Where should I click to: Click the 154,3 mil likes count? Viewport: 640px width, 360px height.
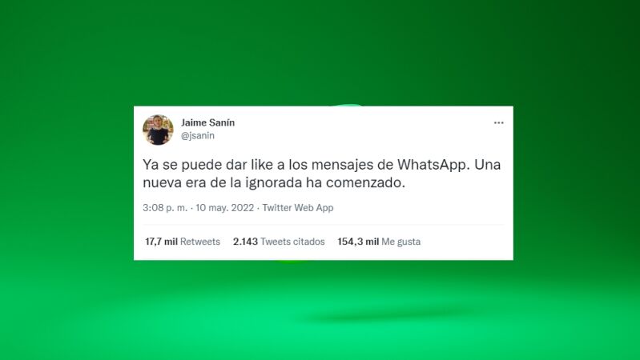tap(358, 242)
